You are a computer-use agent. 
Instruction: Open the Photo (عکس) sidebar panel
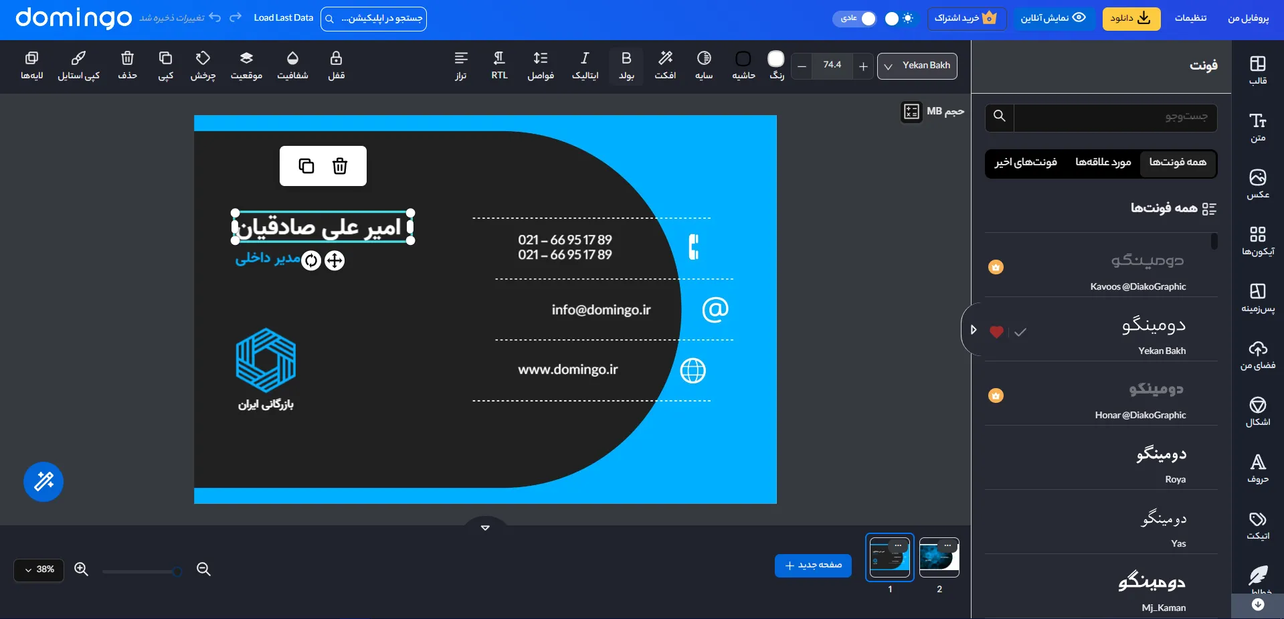click(x=1258, y=184)
